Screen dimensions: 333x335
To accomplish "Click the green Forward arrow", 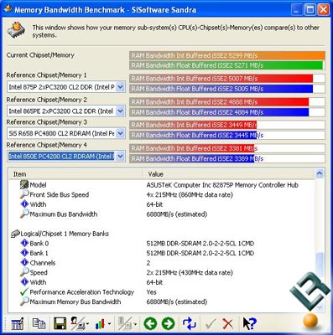I will click(x=168, y=324).
